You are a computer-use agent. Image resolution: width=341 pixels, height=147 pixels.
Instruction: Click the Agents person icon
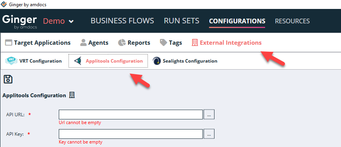[83, 42]
